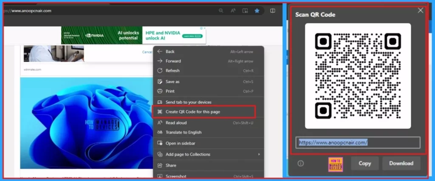
Task: Click the printer icon beside Print
Action: pos(160,91)
